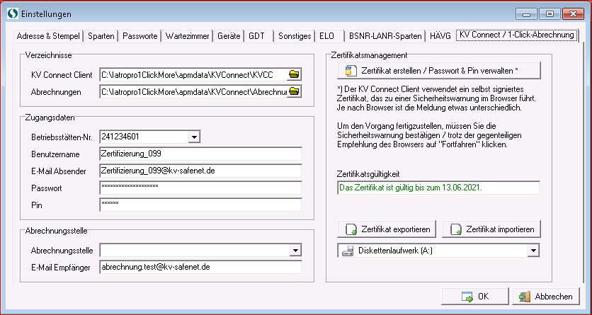Export certificate with Zertifikat exportieren
The width and height of the screenshot is (592, 315).
388,229
